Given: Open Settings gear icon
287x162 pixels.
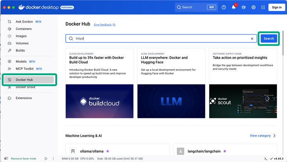Looking at the screenshot, I should (x=253, y=7).
